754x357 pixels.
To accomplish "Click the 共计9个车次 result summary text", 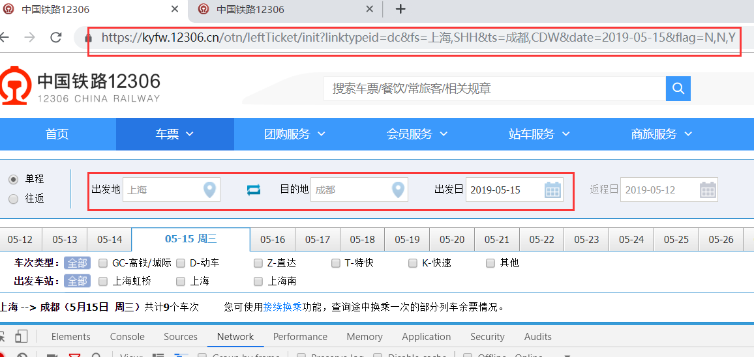I will [172, 307].
